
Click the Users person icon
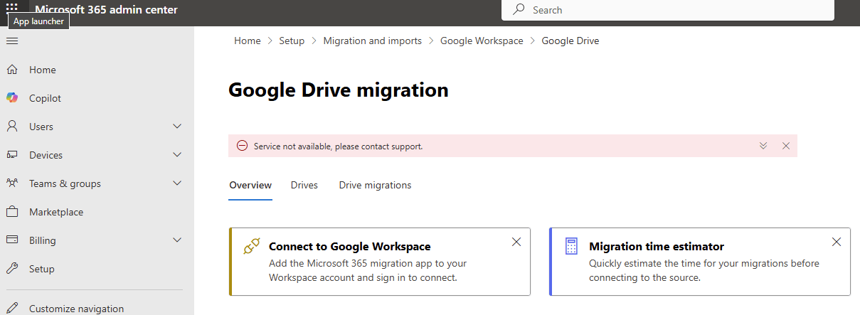click(12, 127)
